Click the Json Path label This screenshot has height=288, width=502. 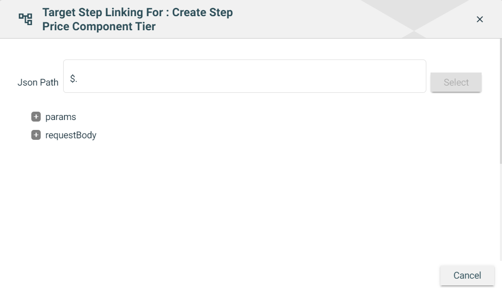coord(38,82)
